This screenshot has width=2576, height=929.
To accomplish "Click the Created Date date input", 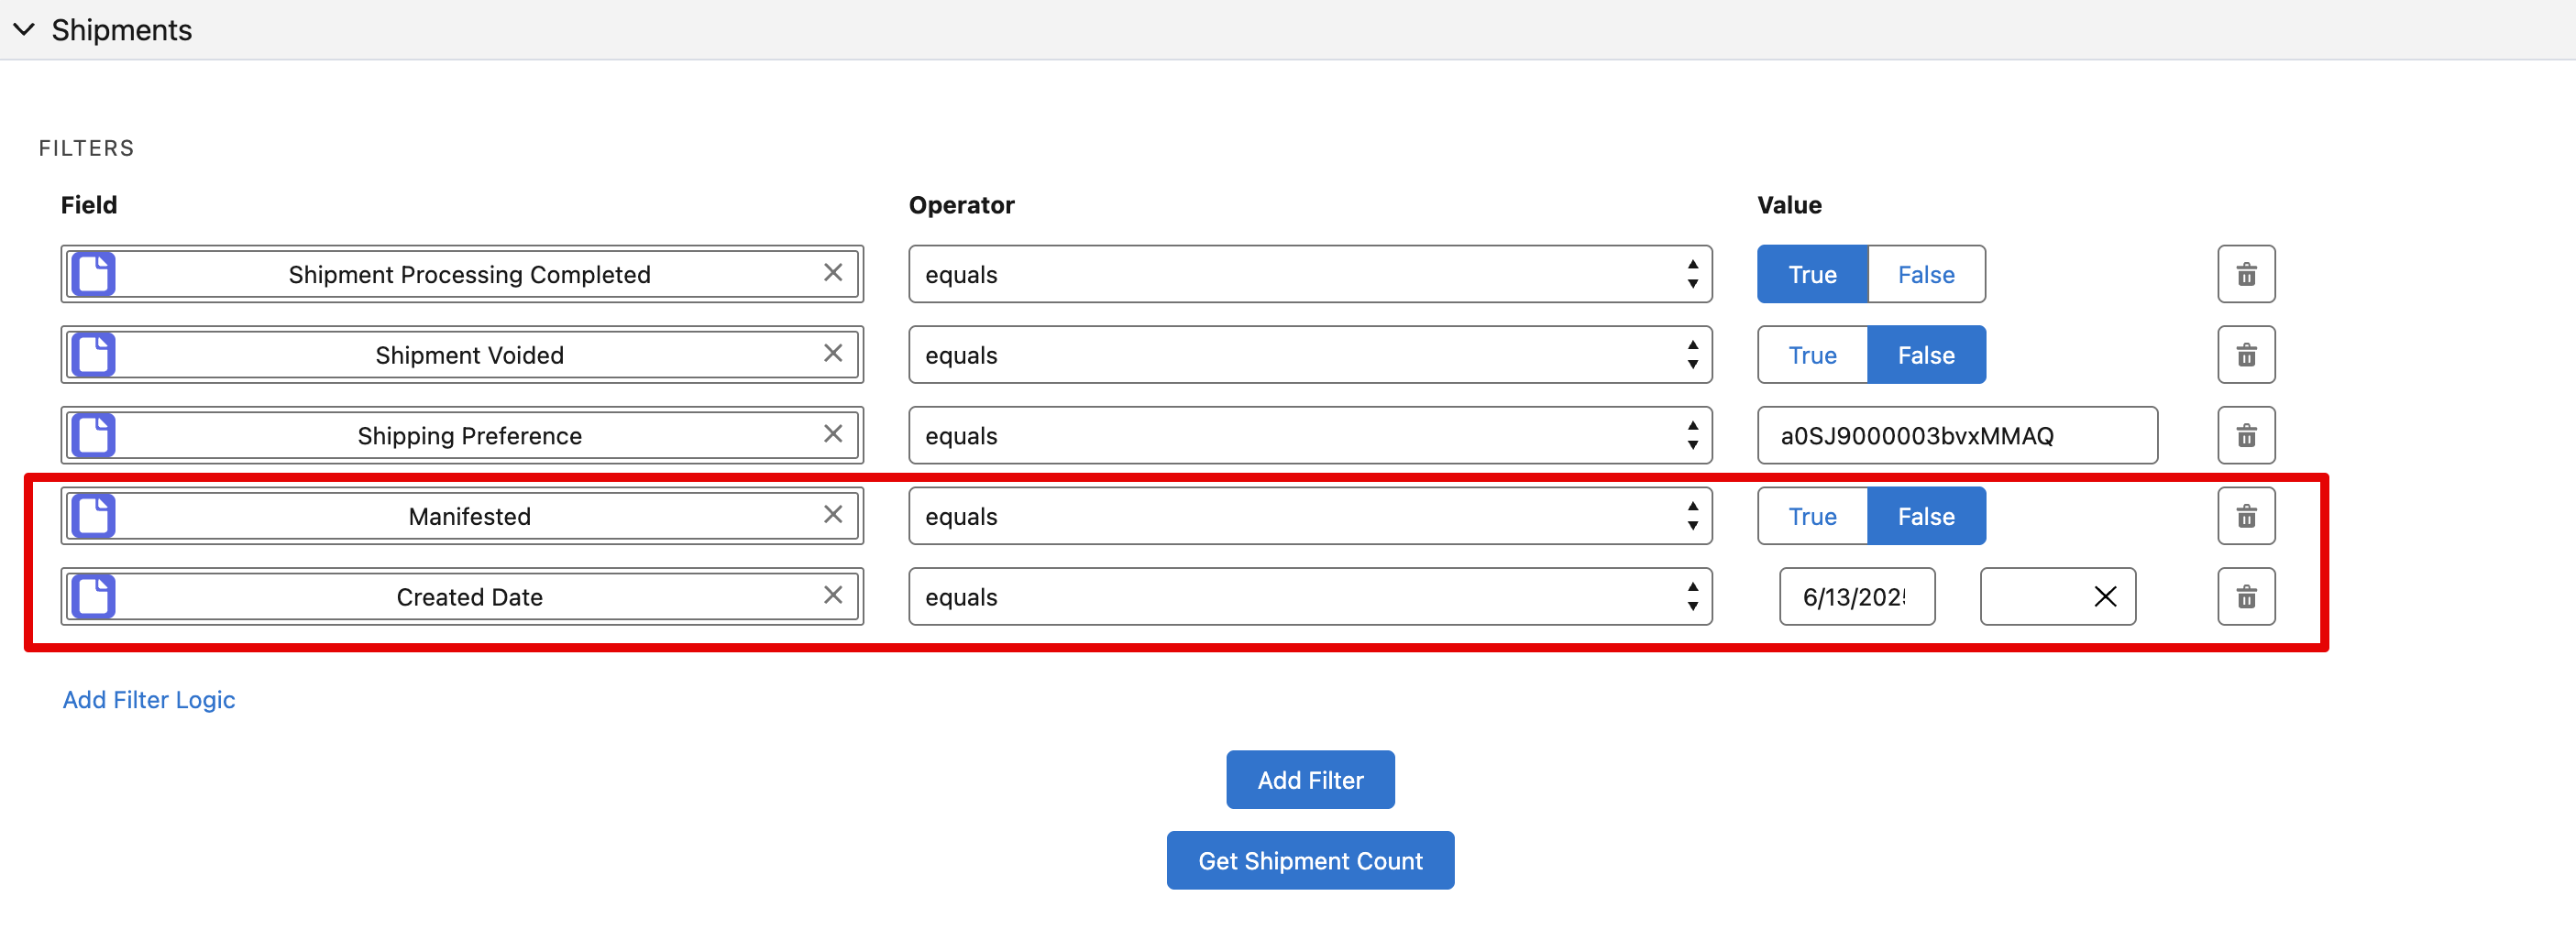I will [x=1855, y=597].
